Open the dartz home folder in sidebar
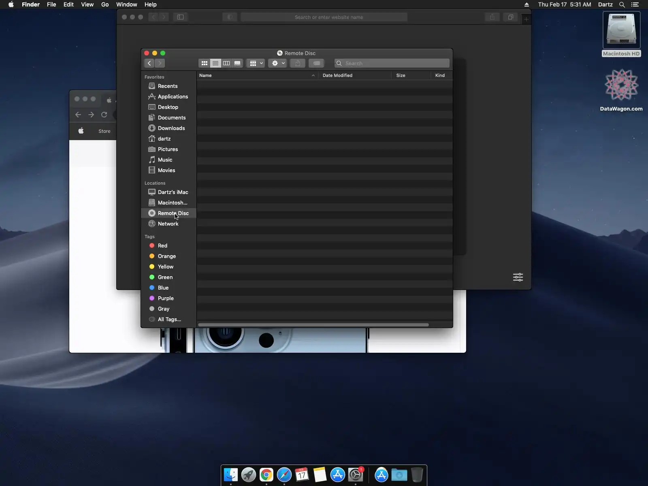 point(168,139)
